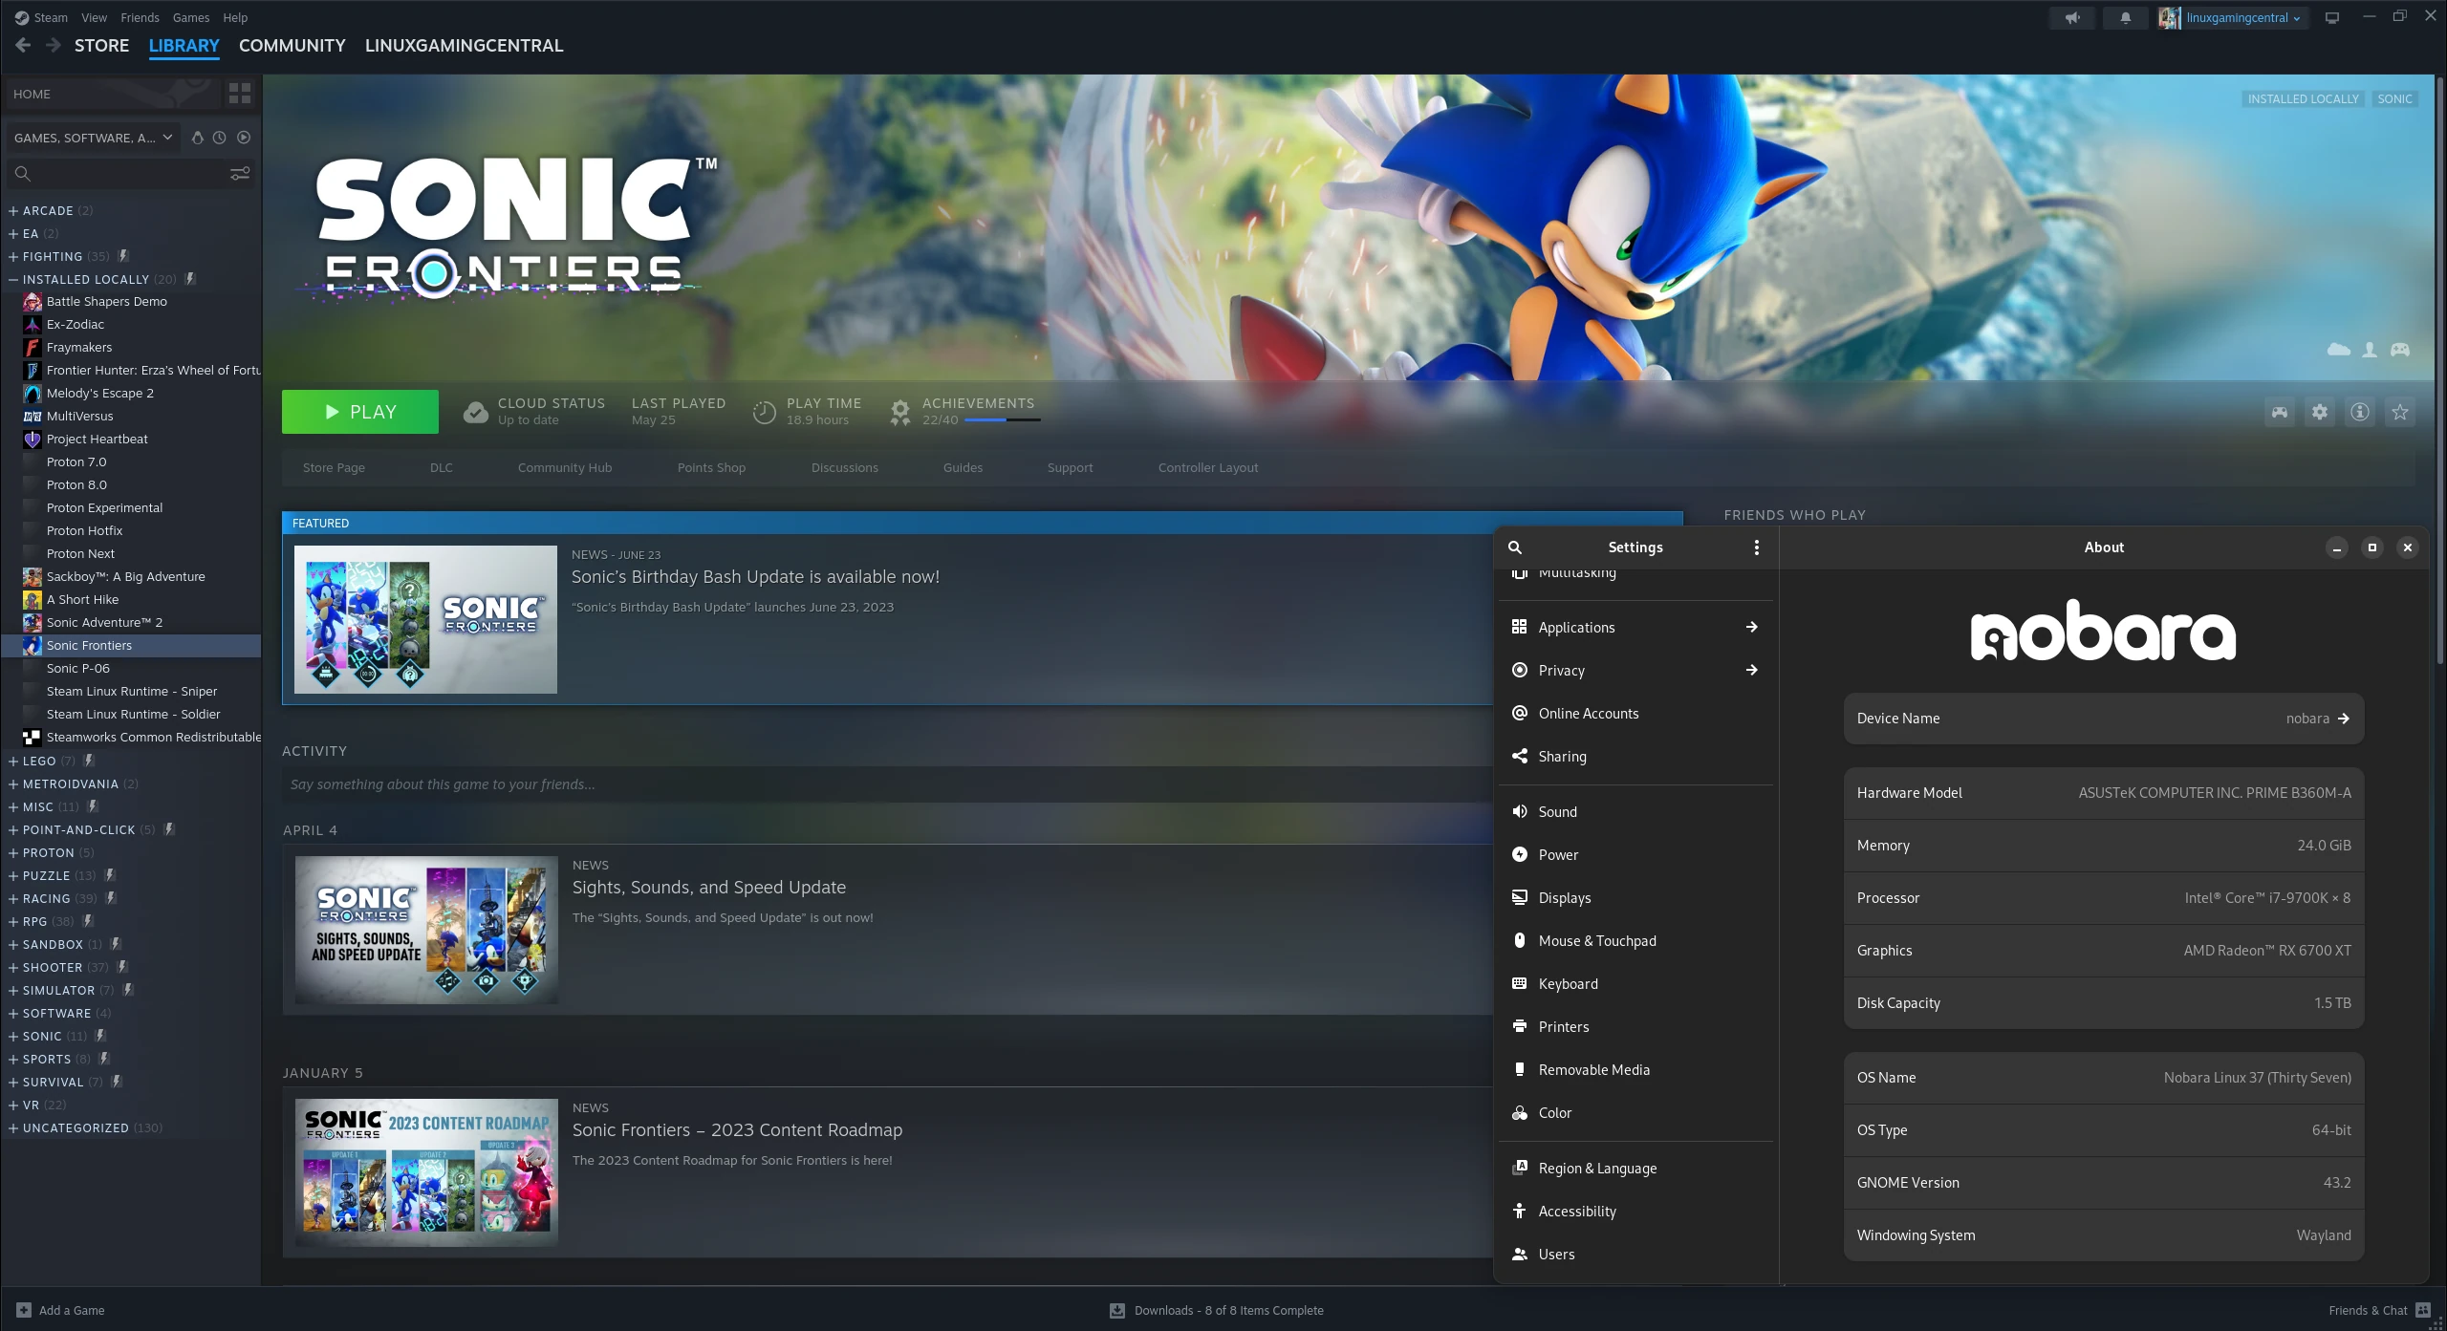Image resolution: width=2447 pixels, height=1331 pixels.
Task: Click the Steam back navigation arrow
Action: point(23,45)
